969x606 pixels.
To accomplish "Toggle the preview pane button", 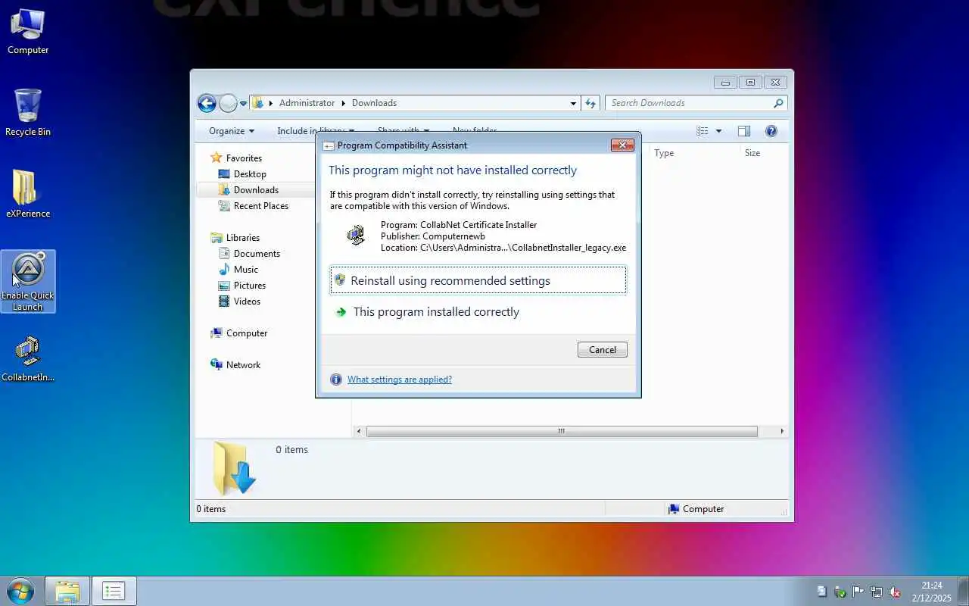I will pyautogui.click(x=743, y=131).
